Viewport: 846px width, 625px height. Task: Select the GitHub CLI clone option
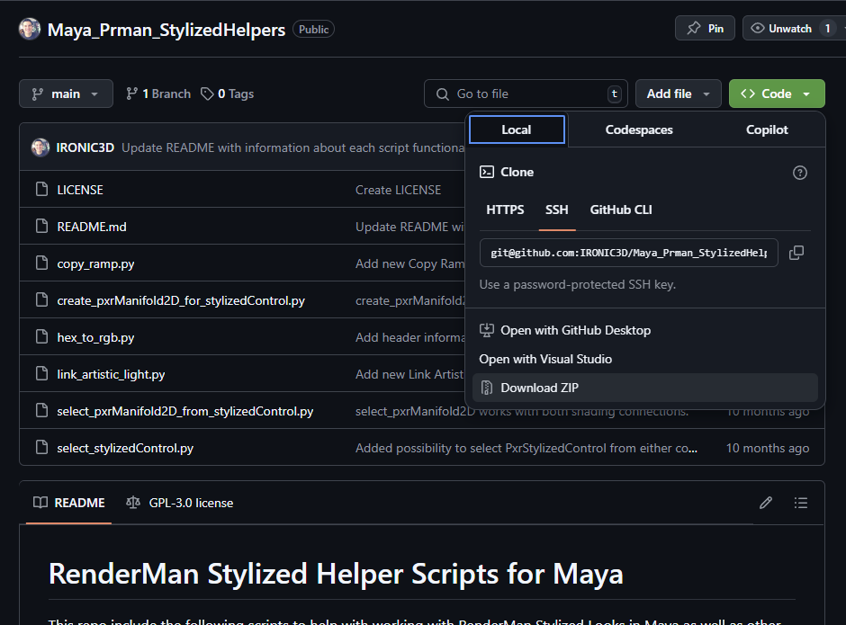tap(621, 210)
